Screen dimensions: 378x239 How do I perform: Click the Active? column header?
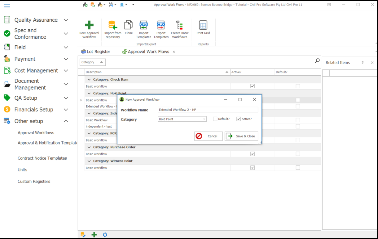click(253, 72)
